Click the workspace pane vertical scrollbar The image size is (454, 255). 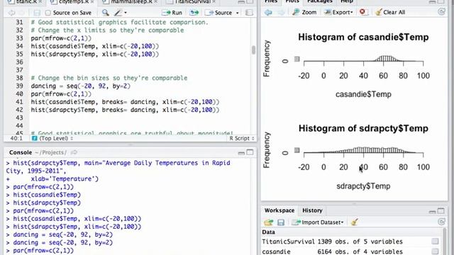(x=445, y=242)
